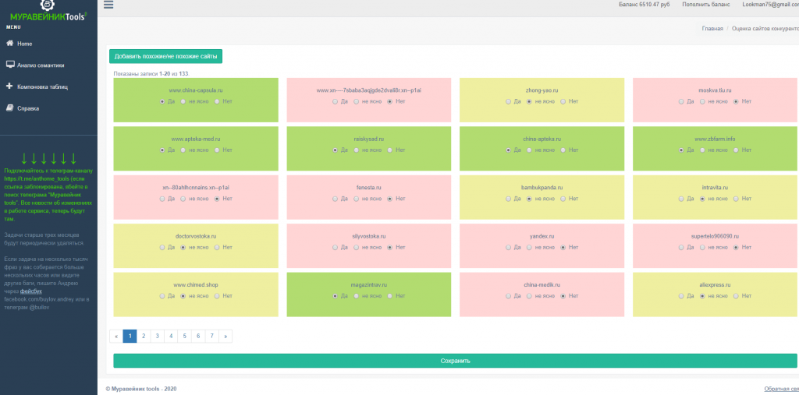Select "Да" for zhong-yao.ru

pos(508,102)
